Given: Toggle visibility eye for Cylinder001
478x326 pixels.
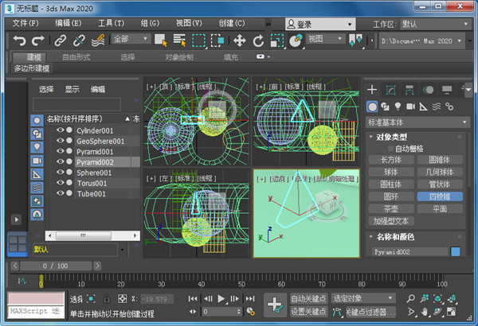Looking at the screenshot, I should 60,130.
